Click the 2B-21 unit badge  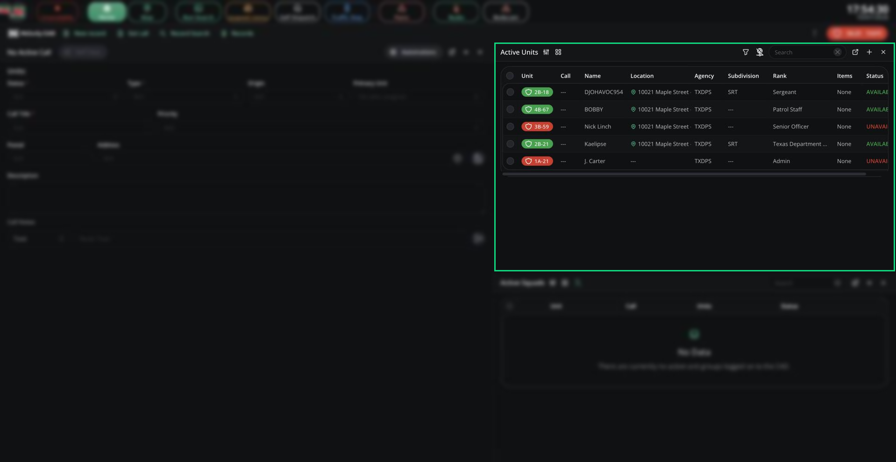click(x=537, y=144)
